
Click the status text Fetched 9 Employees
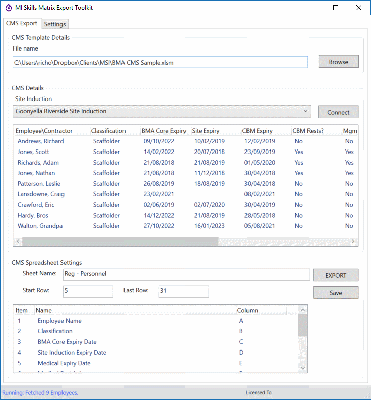[40, 393]
